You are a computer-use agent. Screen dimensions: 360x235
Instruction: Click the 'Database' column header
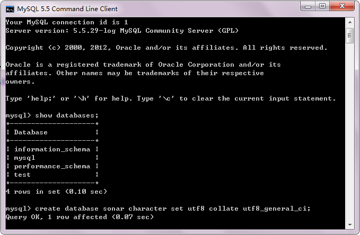31,132
